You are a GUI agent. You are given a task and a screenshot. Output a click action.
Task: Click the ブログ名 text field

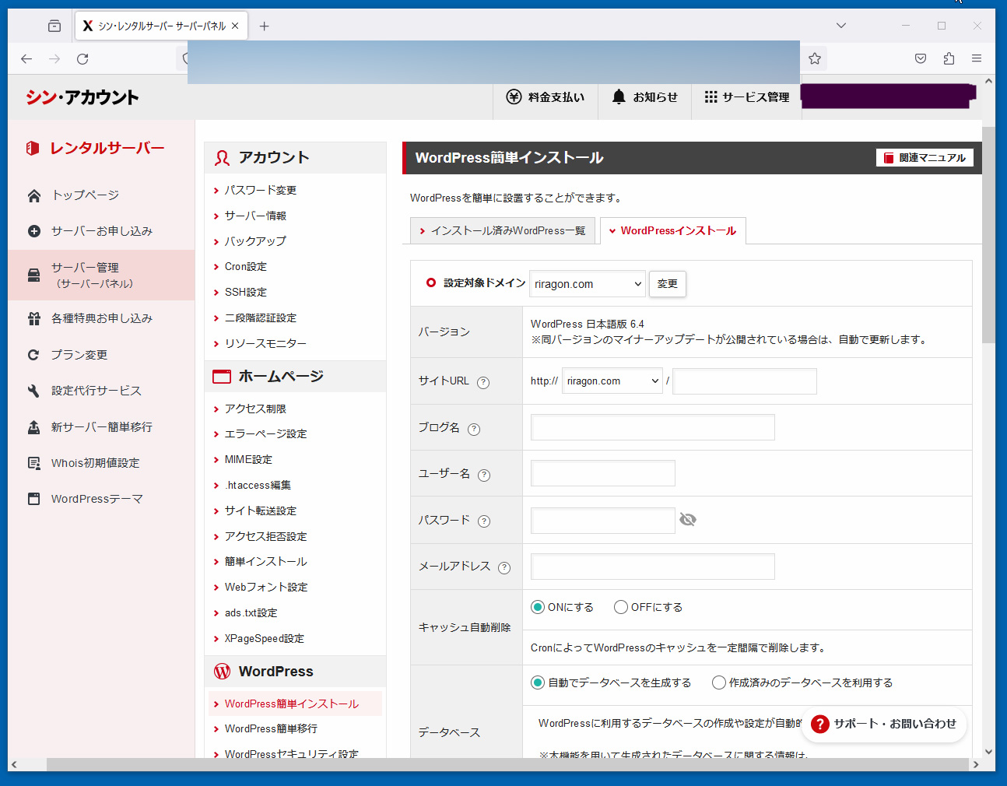pyautogui.click(x=652, y=427)
